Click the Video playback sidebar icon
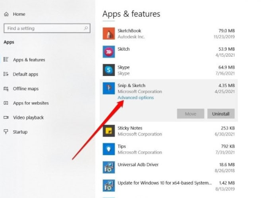Screen dimensions: 278x198 [6, 117]
